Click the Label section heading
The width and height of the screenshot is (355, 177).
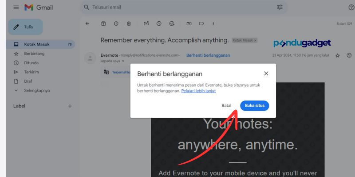(x=19, y=106)
